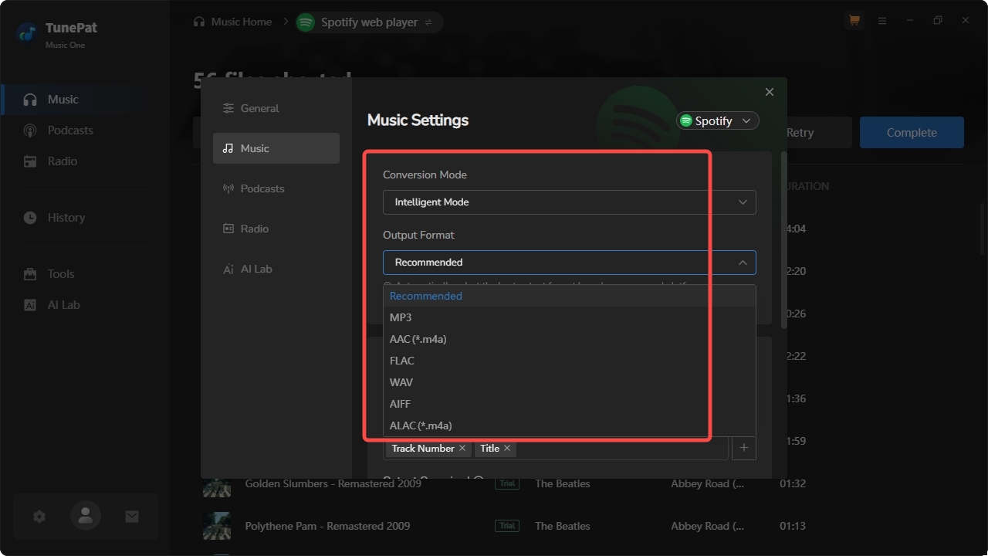Select MP3 as the output format
The image size is (988, 556).
click(x=401, y=317)
